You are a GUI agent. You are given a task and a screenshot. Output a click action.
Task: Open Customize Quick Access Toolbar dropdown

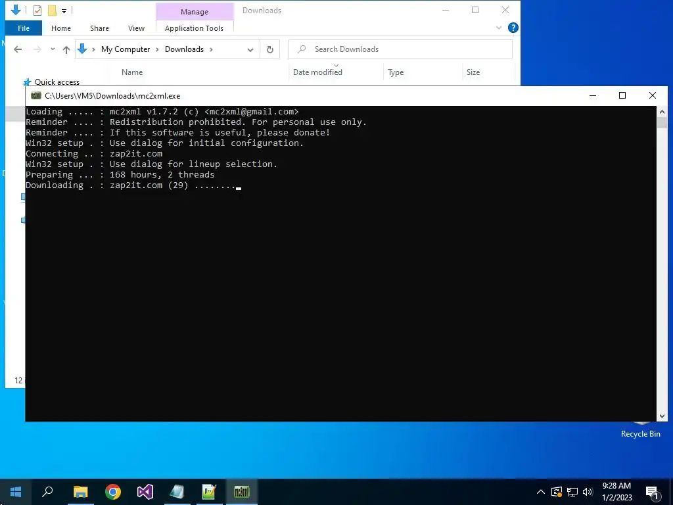click(x=64, y=11)
